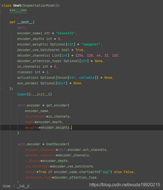Viewport: 163px width, 190px height.
Task: Click default value 3 of in_channels
Action: [x=55, y=67]
